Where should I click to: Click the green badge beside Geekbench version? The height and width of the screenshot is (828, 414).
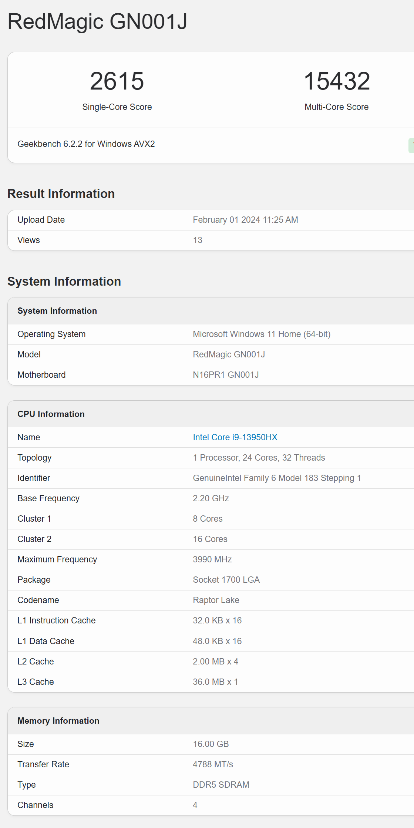coord(411,145)
